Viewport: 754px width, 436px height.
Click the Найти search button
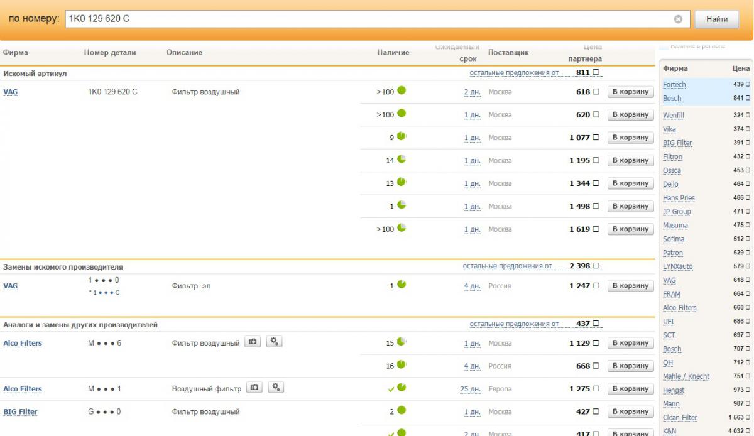coord(717,19)
